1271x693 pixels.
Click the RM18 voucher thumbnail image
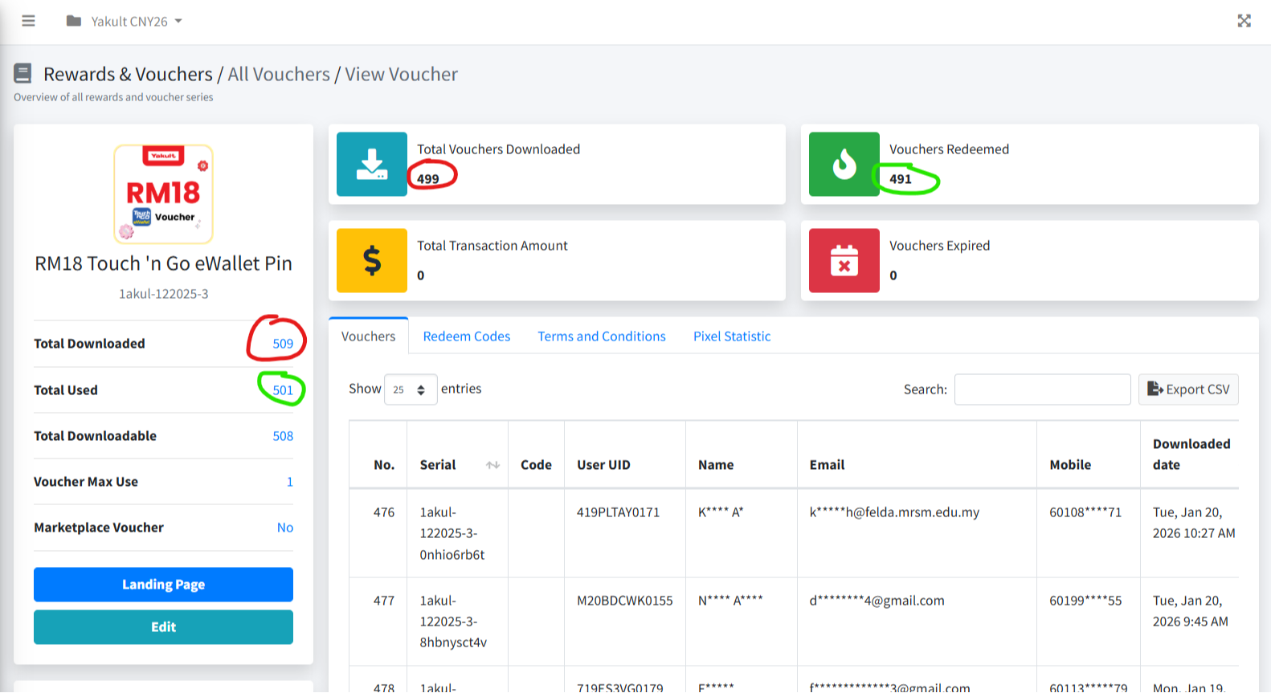(x=163, y=194)
